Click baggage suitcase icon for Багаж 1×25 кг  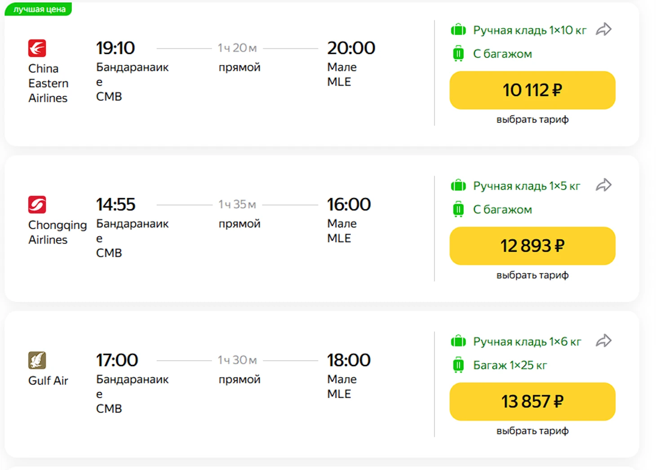click(458, 365)
